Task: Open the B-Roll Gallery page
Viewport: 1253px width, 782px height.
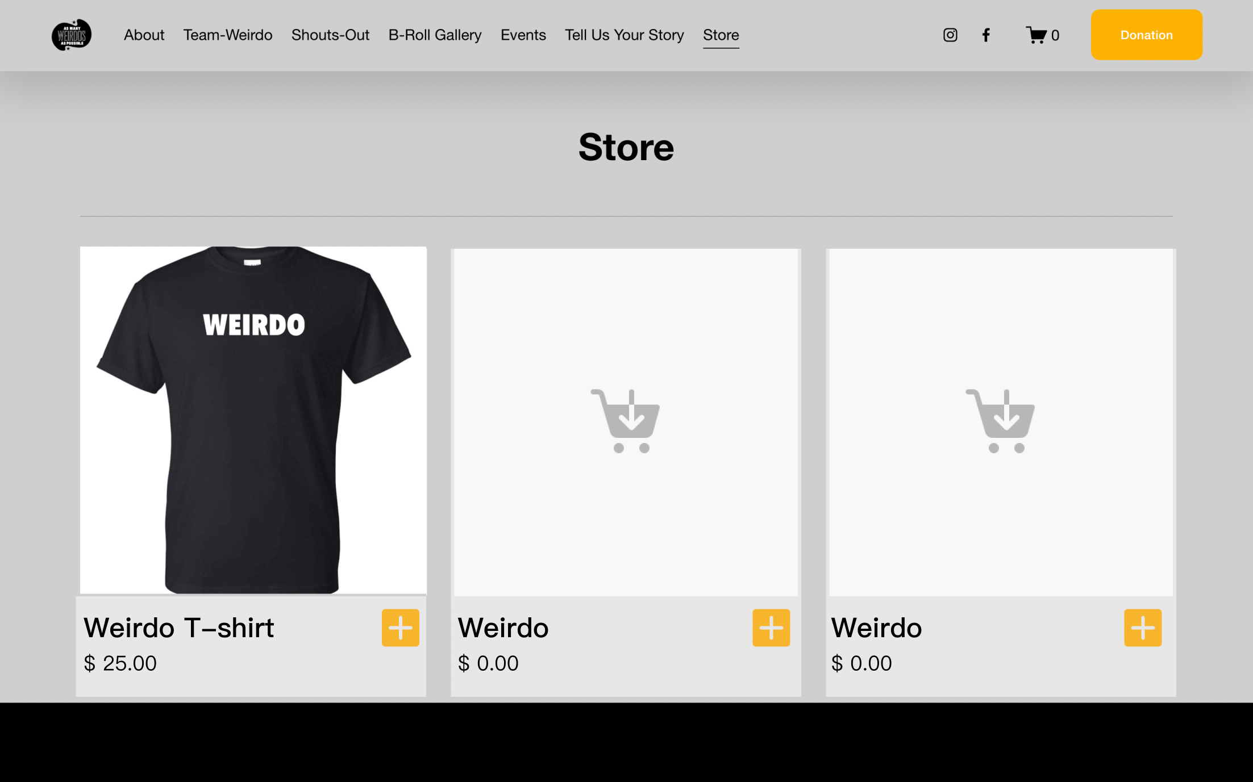Action: click(435, 35)
